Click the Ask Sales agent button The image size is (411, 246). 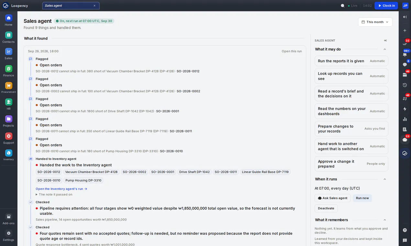point(332,198)
